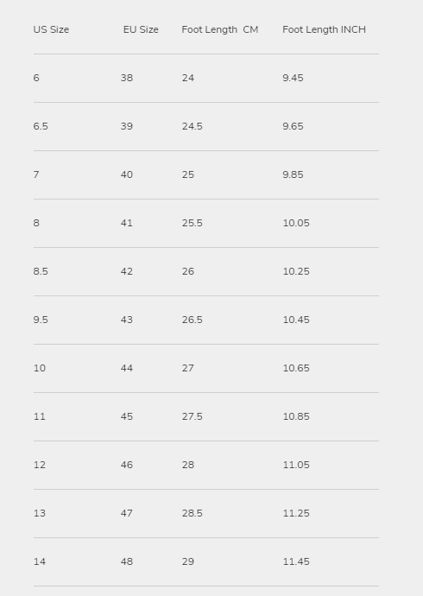Click US size 11 cell

click(x=40, y=416)
